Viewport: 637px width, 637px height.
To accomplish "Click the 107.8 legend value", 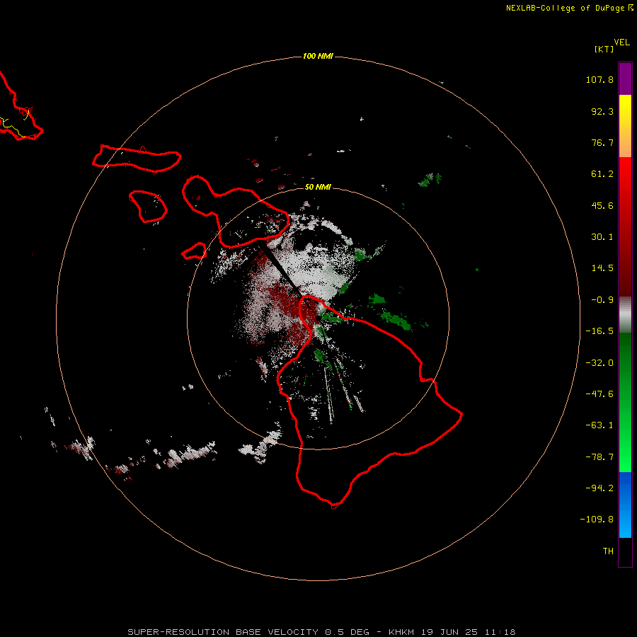I will [x=599, y=79].
